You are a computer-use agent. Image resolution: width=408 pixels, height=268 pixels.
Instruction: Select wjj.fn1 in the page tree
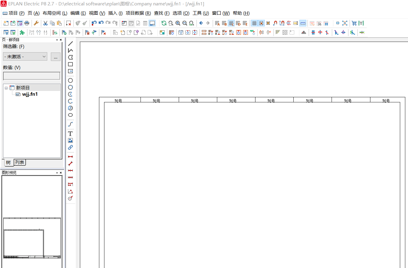point(30,94)
